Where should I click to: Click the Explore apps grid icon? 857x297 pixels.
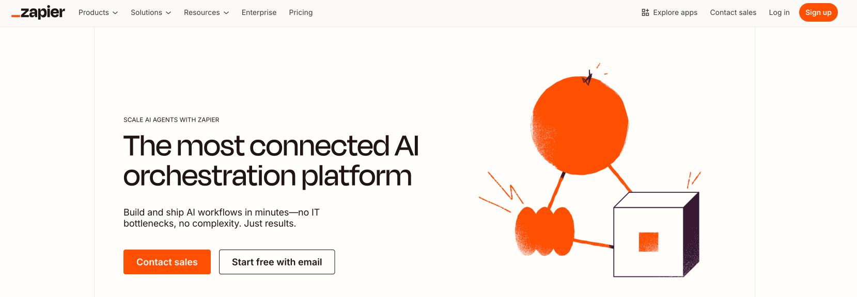[x=645, y=12]
